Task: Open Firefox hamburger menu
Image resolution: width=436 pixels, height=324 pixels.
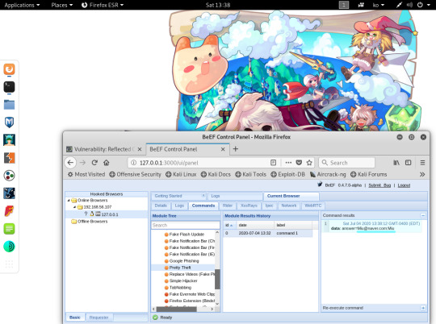Action: pyautogui.click(x=422, y=163)
